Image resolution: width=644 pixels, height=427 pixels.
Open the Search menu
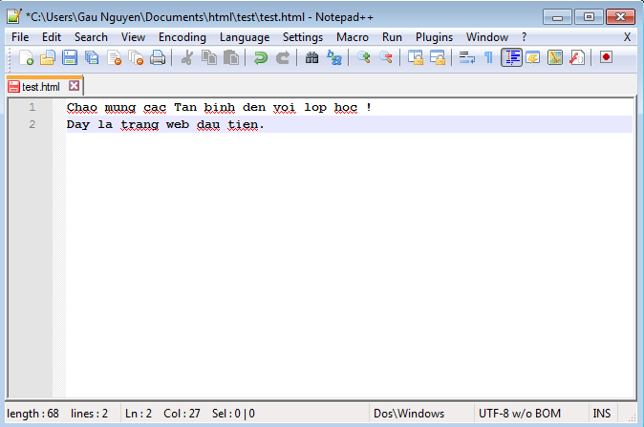pos(91,37)
